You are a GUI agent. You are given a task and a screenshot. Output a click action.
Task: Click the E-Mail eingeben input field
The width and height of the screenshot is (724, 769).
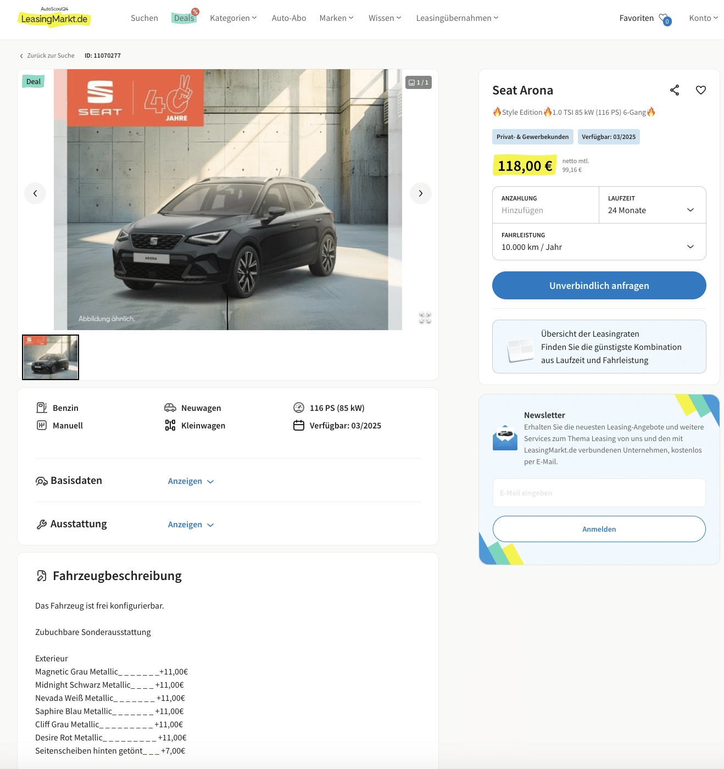click(x=599, y=493)
